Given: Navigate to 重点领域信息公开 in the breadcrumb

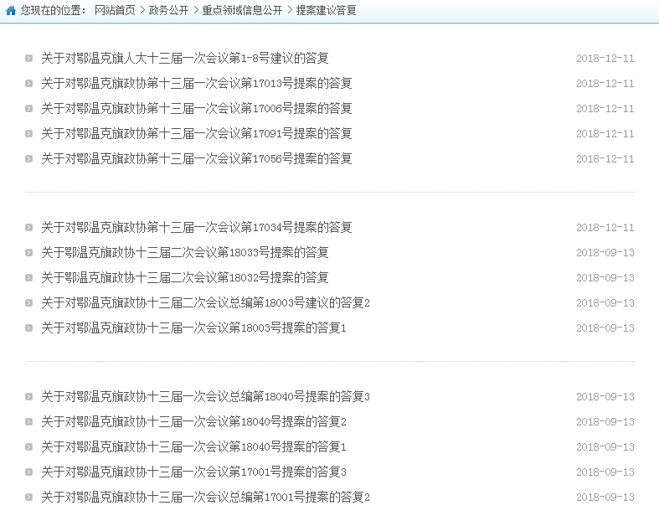Looking at the screenshot, I should coord(242,11).
